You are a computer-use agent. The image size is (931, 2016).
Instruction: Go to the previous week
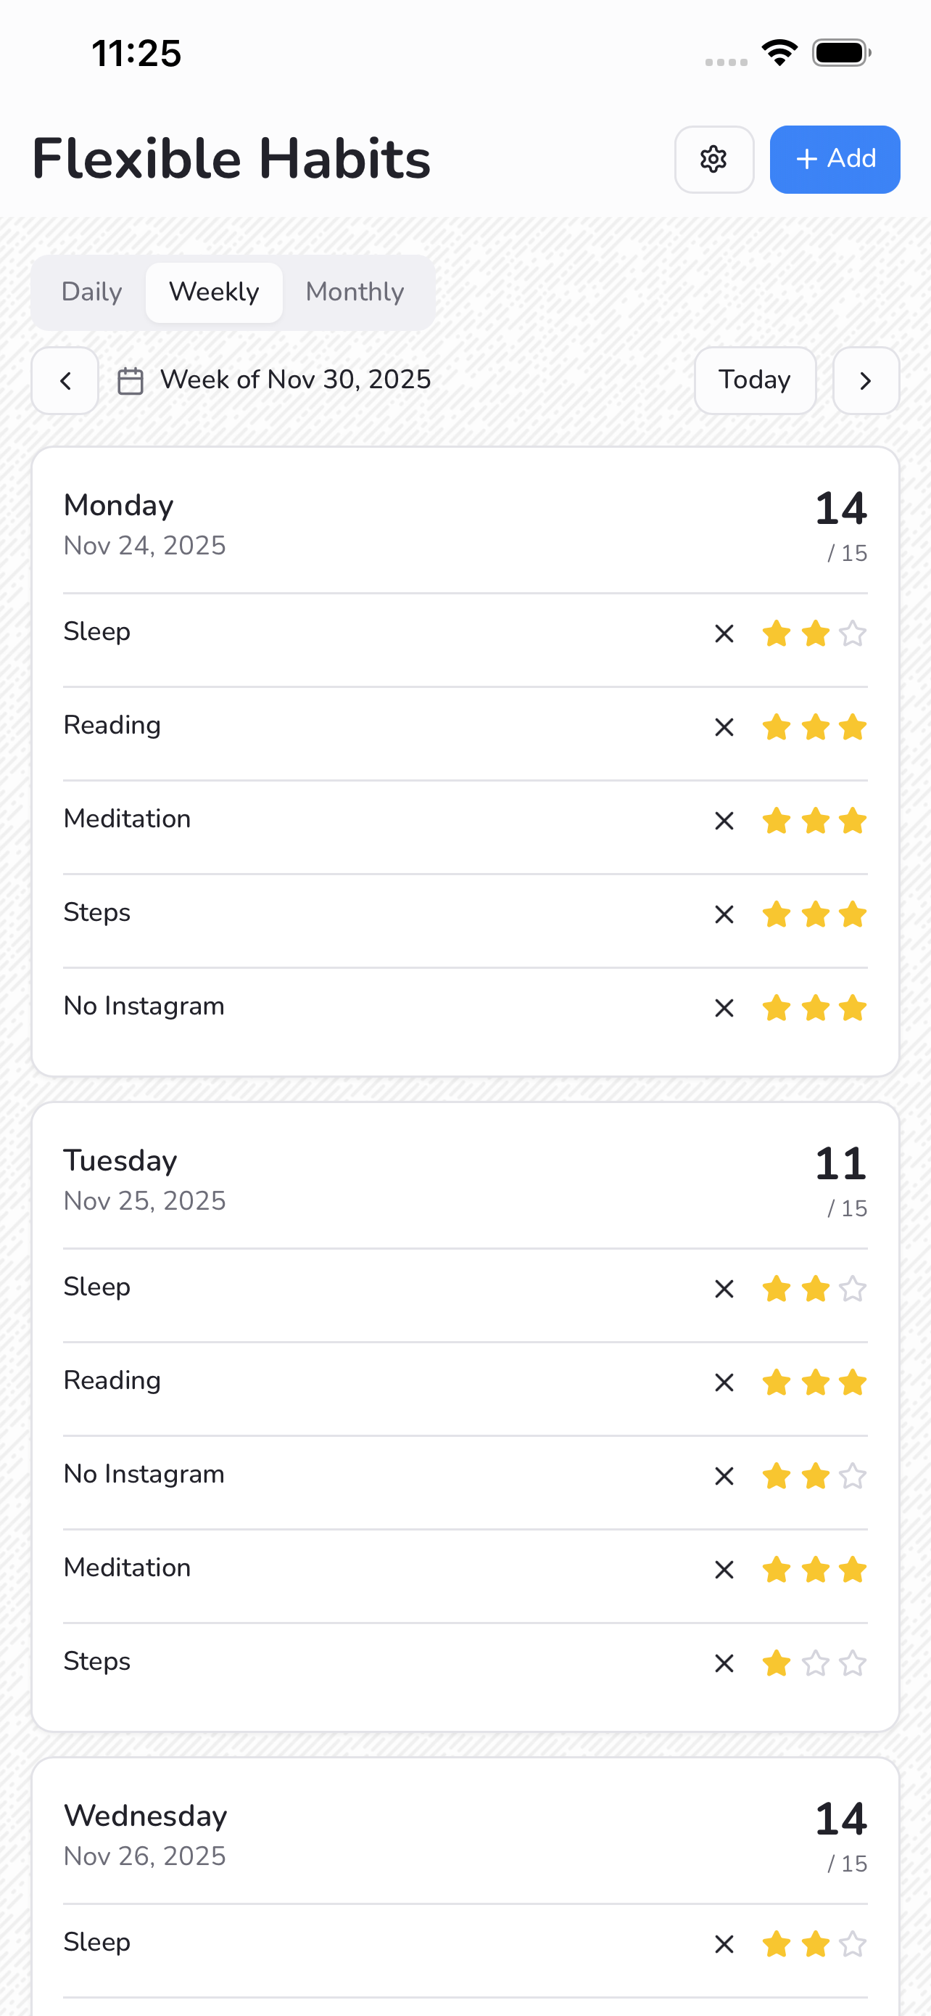coord(65,381)
